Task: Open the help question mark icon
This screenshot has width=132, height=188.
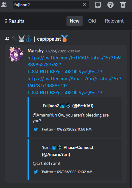Action: tap(110, 5)
